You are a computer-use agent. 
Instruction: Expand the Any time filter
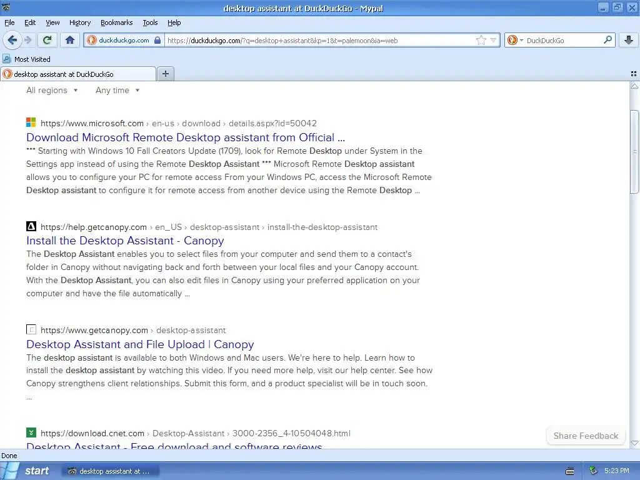point(117,90)
